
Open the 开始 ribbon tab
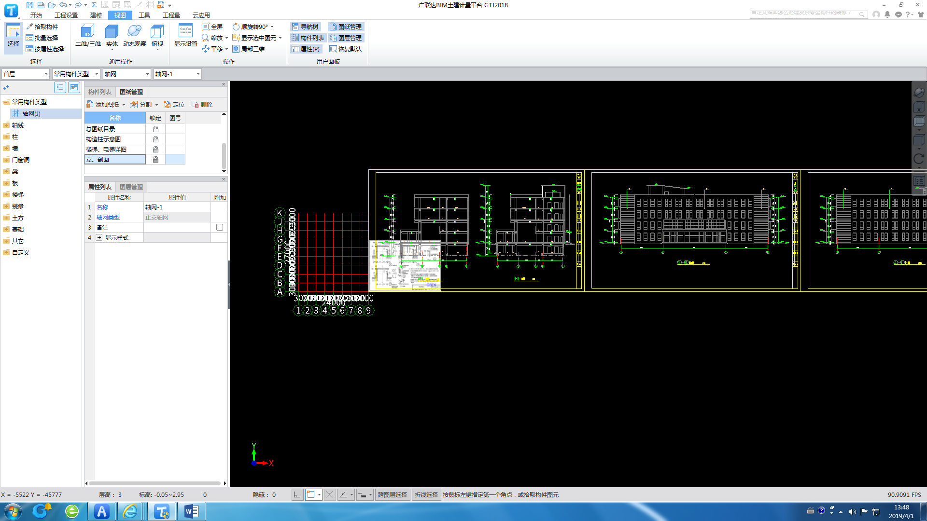point(36,15)
